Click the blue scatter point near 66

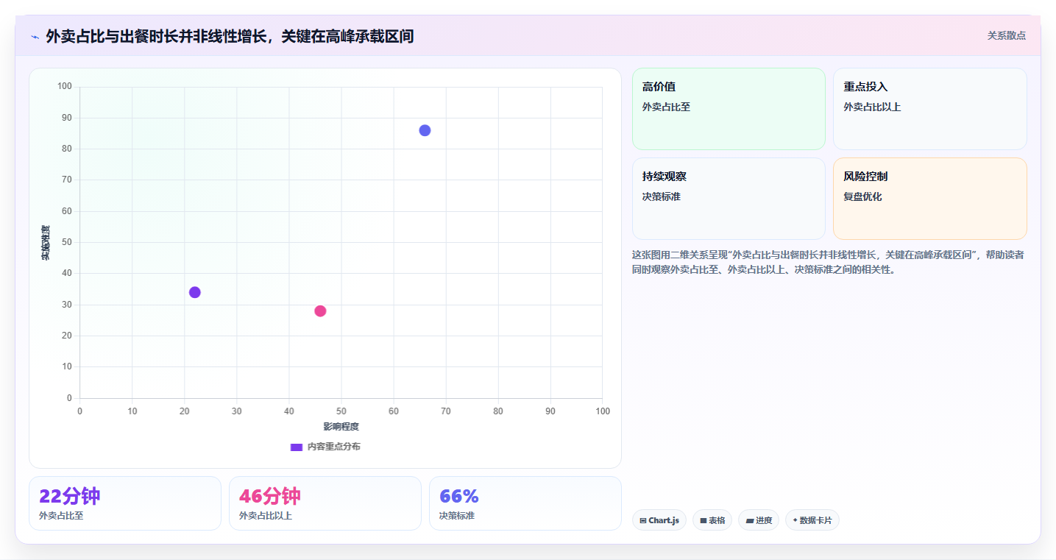(425, 130)
